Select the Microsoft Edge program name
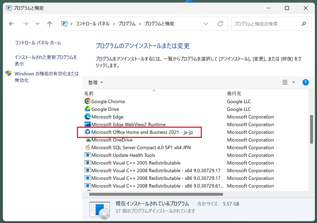The image size is (317, 223). click(107, 117)
